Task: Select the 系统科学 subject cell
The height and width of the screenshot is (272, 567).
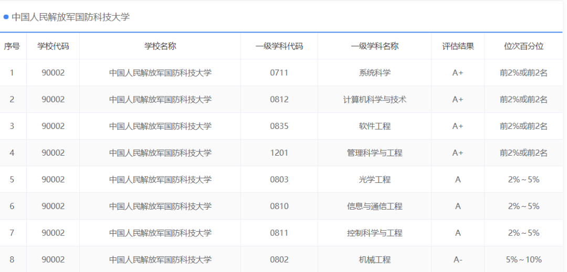Action: 375,73
